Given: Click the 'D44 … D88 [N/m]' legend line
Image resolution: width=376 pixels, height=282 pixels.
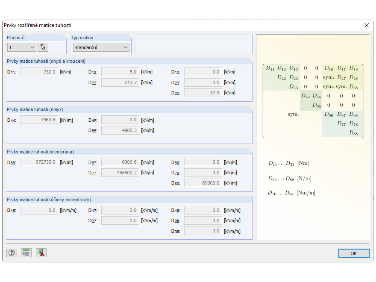Looking at the screenshot, I should coord(290,179).
